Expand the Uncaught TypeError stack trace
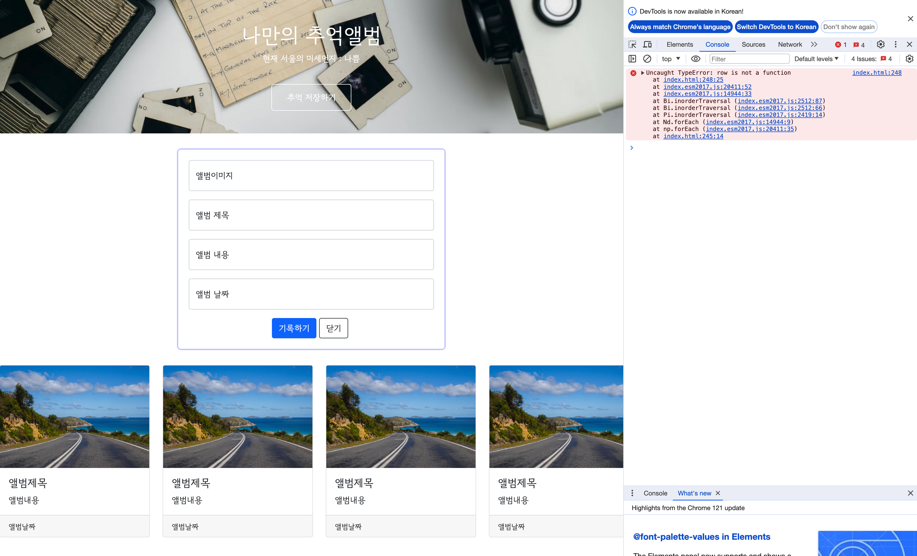The height and width of the screenshot is (556, 917). pos(643,73)
